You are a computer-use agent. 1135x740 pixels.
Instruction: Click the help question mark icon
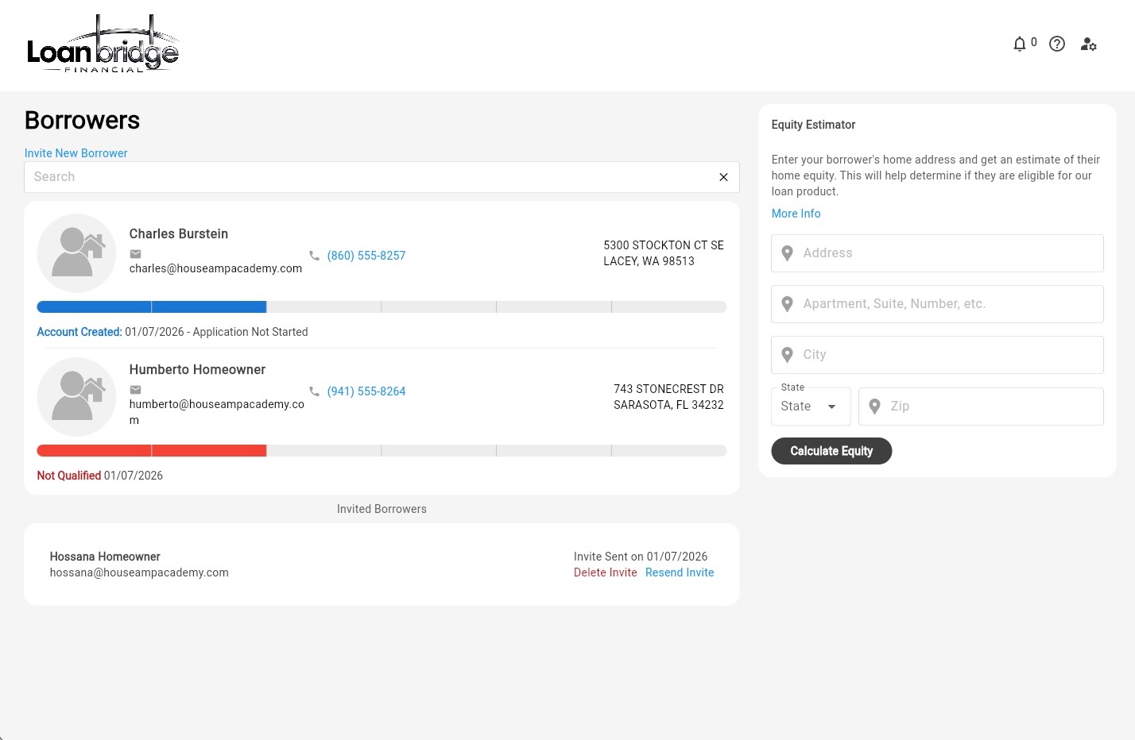(x=1056, y=44)
